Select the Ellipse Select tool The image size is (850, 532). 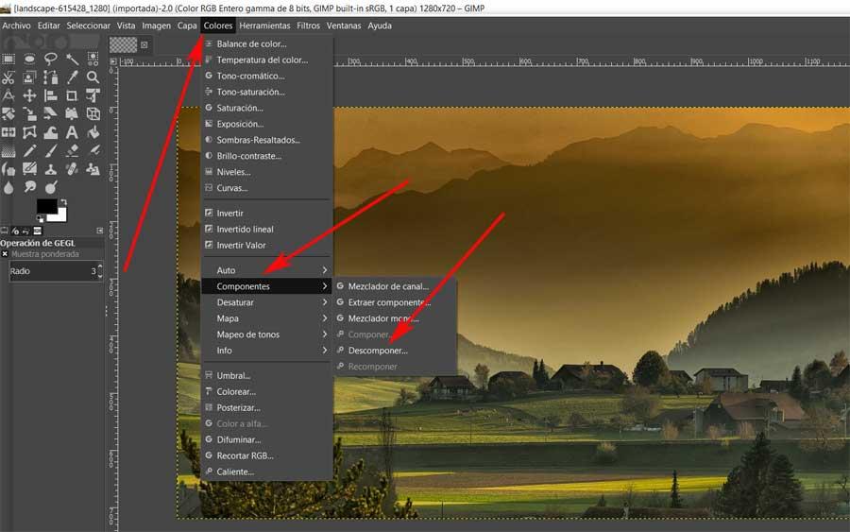[29, 59]
